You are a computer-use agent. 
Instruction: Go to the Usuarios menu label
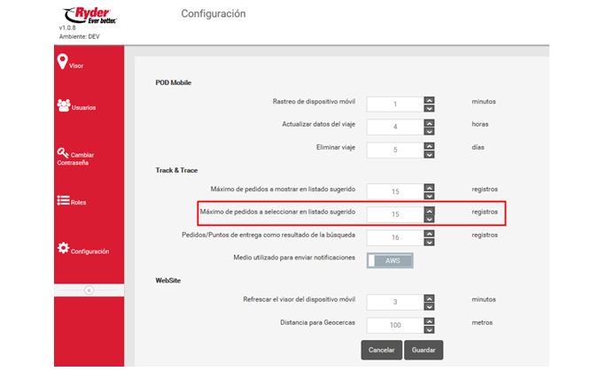pos(84,108)
